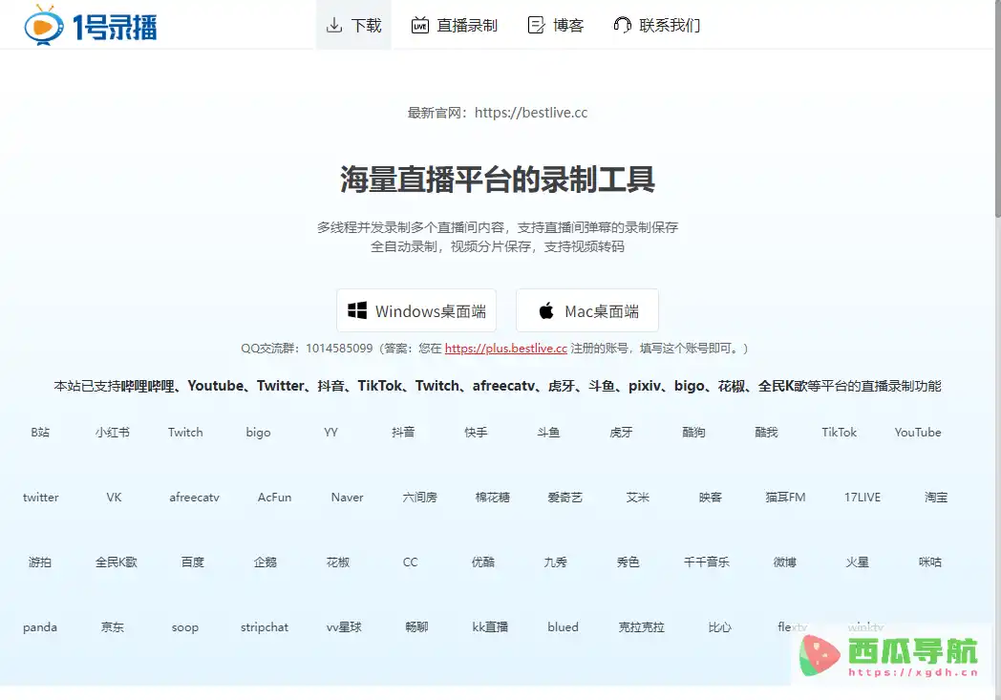1001x700 pixels.
Task: Select the afreecatv platform entry
Action: pos(194,498)
